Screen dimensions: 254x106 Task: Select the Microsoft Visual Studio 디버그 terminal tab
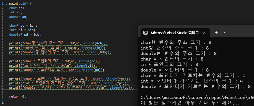(175, 33)
